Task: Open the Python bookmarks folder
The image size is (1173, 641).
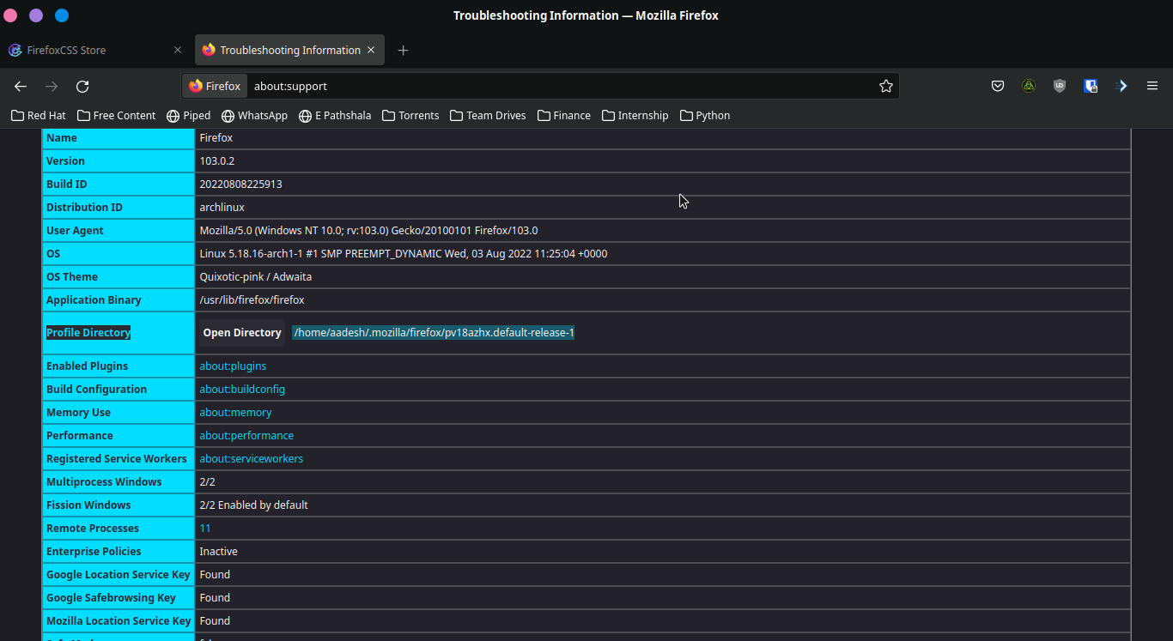Action: click(x=704, y=115)
